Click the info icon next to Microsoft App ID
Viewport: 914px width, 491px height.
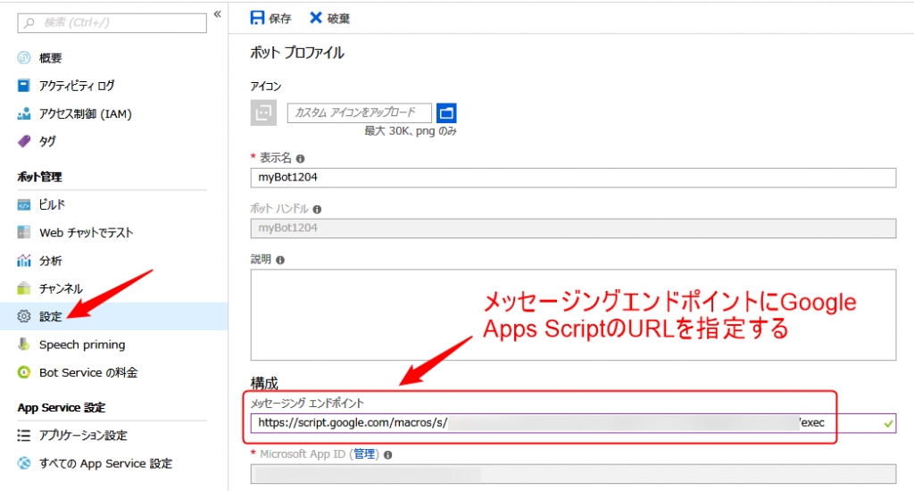[x=387, y=455]
